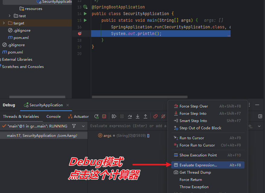Image resolution: width=265 pixels, height=193 pixels.
Task: Click the add watch plus icon
Action: pyautogui.click(x=251, y=126)
